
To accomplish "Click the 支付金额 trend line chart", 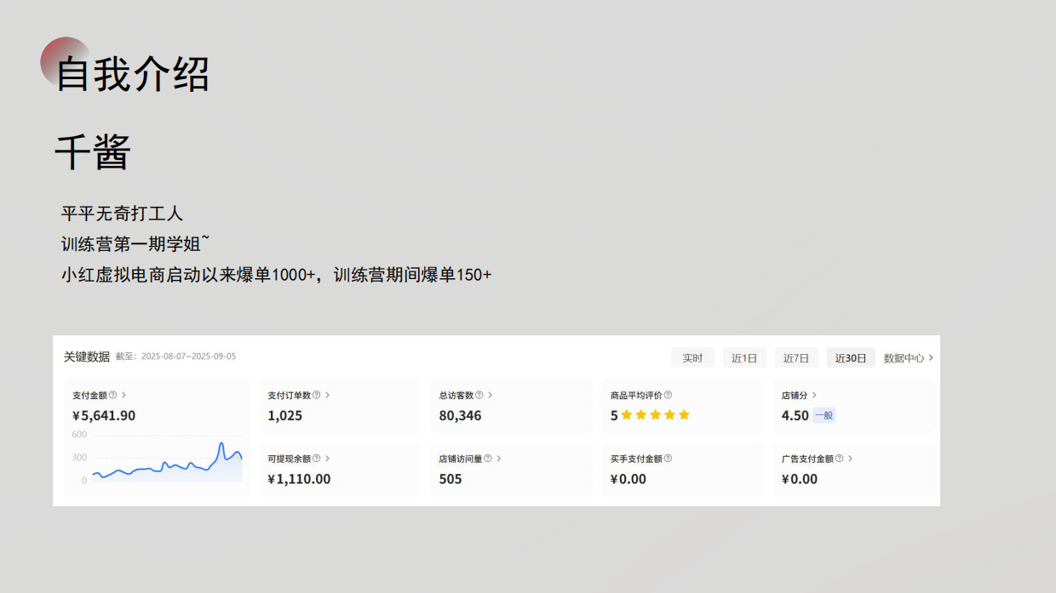I will point(167,464).
